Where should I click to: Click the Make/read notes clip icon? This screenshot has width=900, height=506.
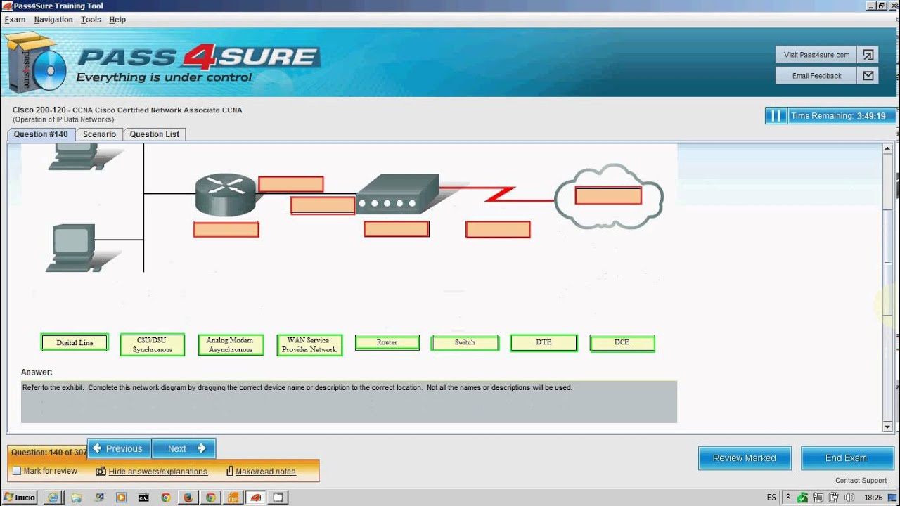point(230,472)
